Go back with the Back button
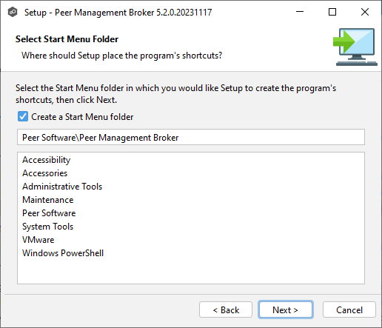 (x=226, y=309)
